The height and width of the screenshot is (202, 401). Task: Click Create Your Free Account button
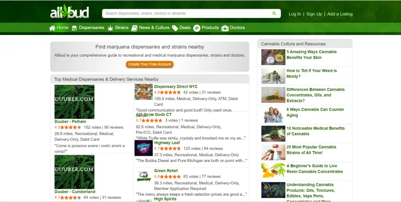150,64
